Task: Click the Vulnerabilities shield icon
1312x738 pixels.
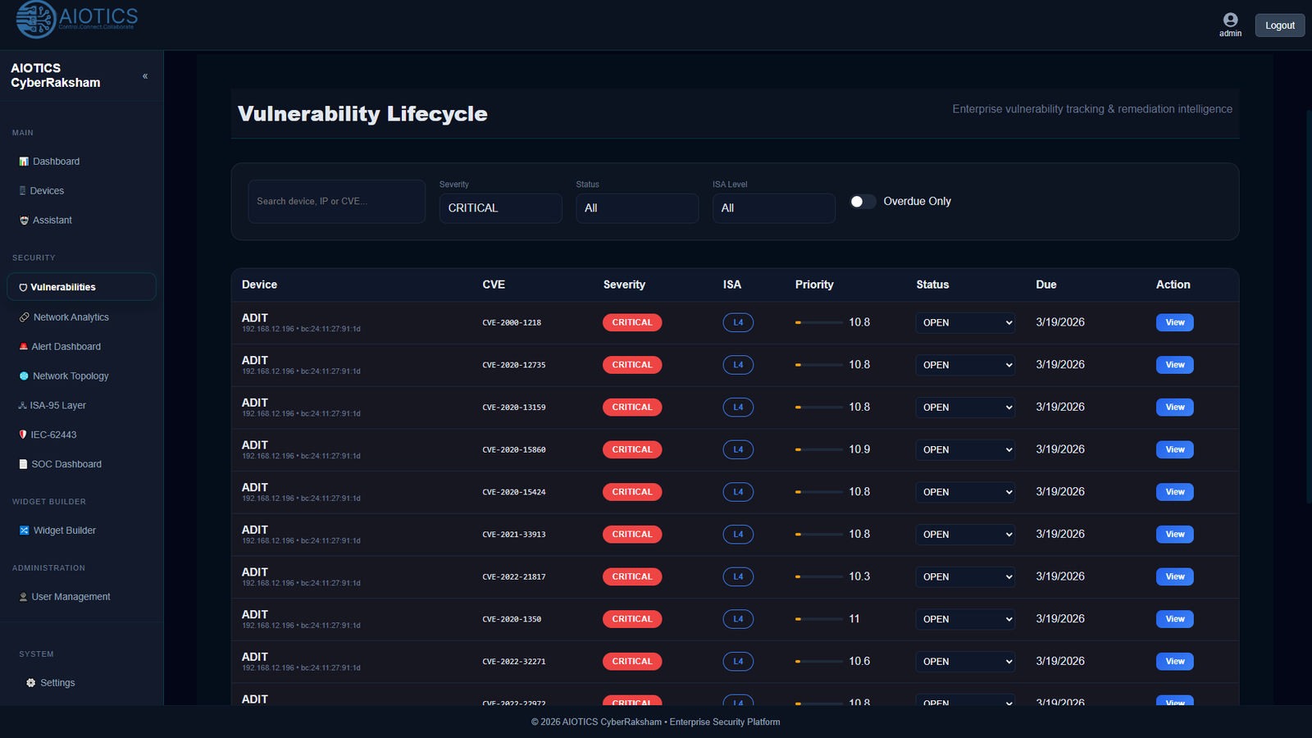Action: (x=23, y=288)
